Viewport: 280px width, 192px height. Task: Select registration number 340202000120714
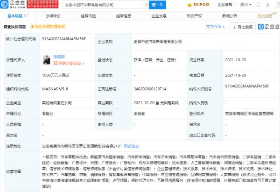pos(150,89)
